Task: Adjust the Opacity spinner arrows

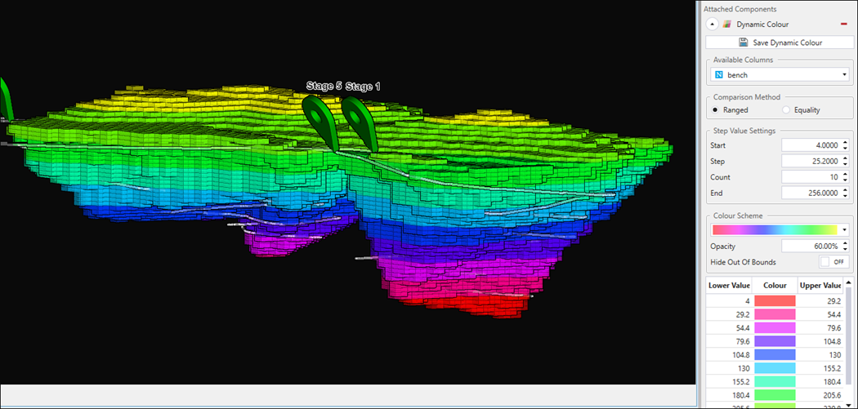Action: pos(846,246)
